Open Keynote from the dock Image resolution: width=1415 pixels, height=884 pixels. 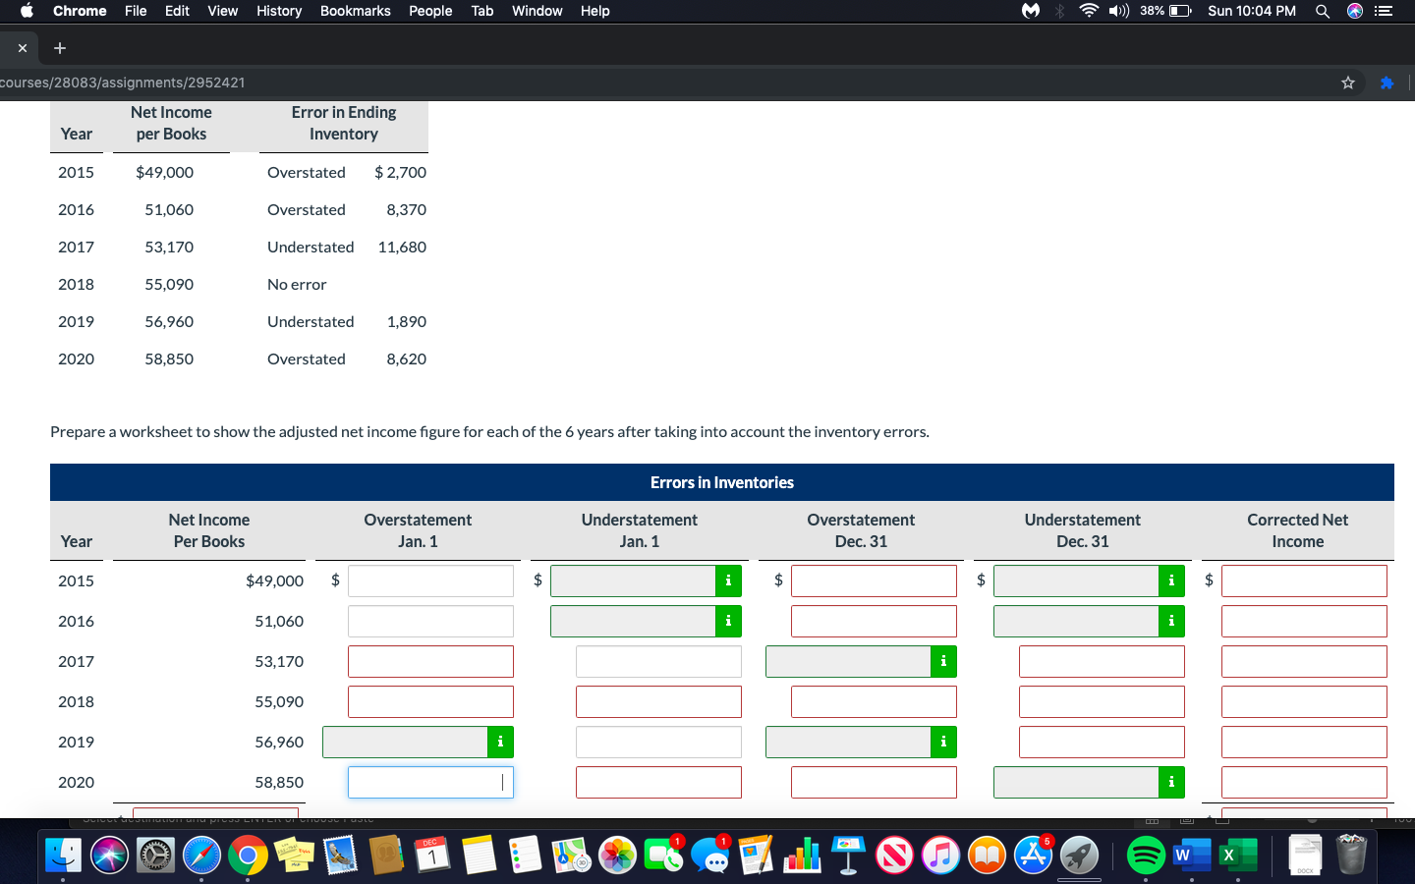(848, 856)
